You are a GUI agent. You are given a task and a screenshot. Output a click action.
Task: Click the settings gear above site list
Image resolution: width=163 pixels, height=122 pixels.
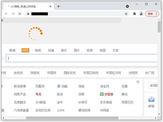[x=138, y=82]
